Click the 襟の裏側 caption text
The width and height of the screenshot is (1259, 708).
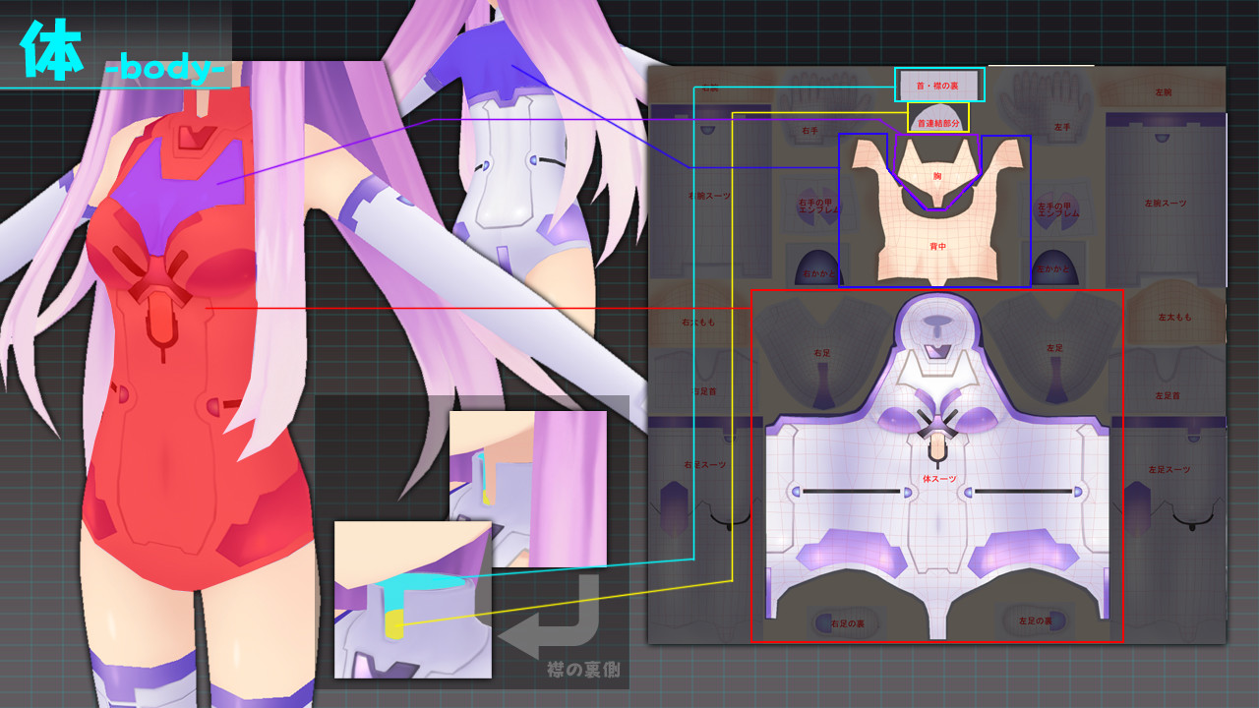(583, 671)
